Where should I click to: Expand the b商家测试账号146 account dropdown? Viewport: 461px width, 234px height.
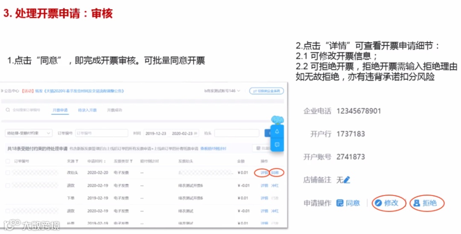click(x=222, y=91)
